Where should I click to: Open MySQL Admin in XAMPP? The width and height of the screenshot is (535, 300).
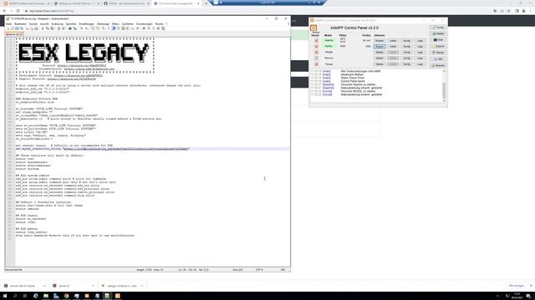click(x=393, y=47)
